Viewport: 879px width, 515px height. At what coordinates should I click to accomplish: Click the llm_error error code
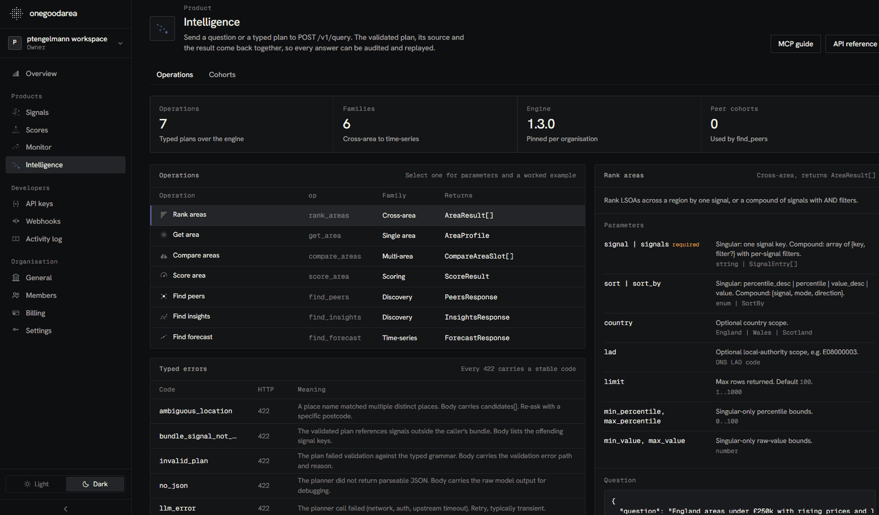(x=177, y=508)
